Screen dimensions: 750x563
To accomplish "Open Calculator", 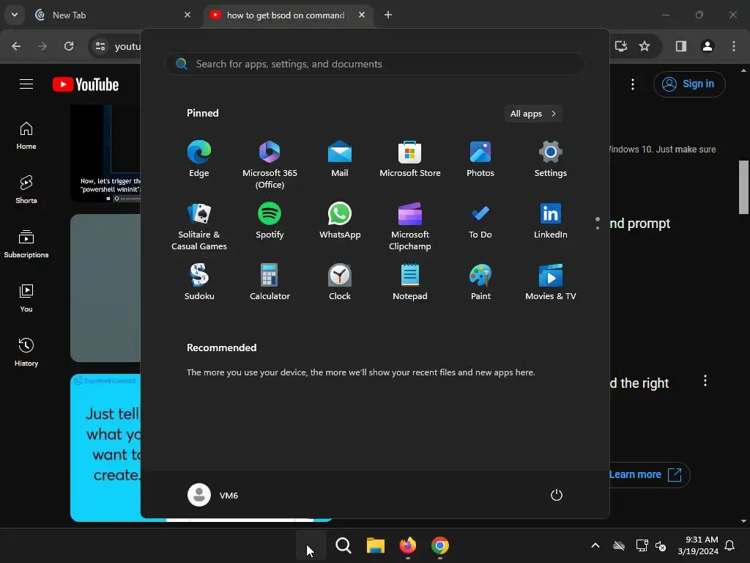I will [x=270, y=282].
